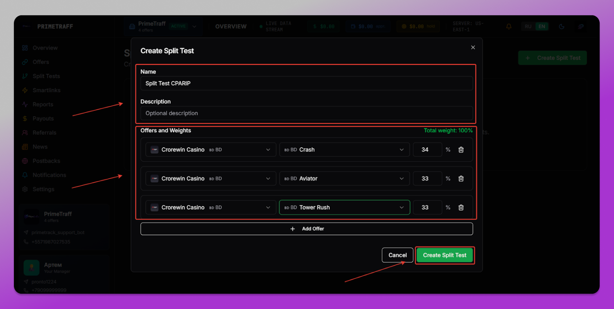Click the Name field containing Split Test CPARIP
614x309 pixels.
point(307,83)
